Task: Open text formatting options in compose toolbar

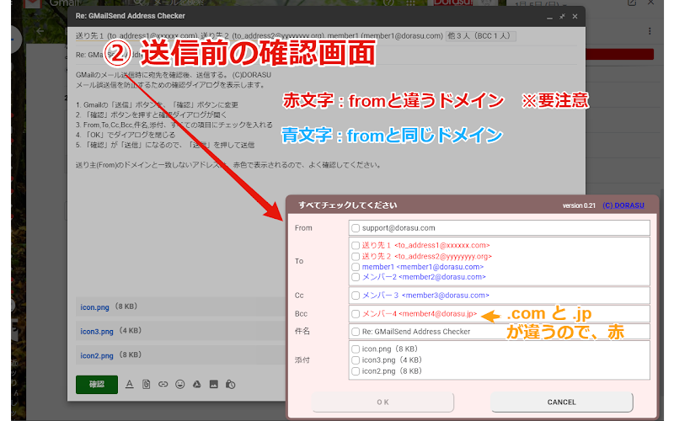Action: 130,385
